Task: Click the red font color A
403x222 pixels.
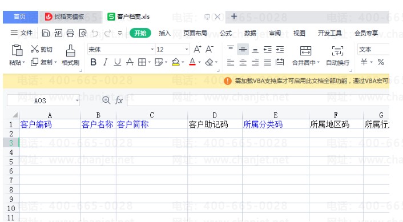Action: pyautogui.click(x=192, y=62)
